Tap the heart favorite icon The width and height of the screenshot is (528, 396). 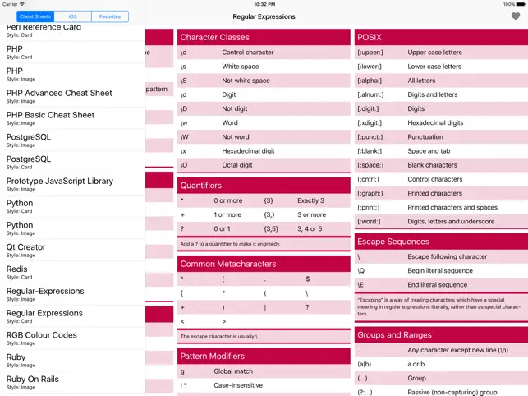click(x=516, y=16)
